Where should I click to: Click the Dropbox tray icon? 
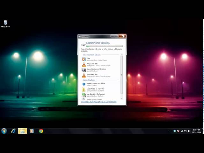pos(175,131)
